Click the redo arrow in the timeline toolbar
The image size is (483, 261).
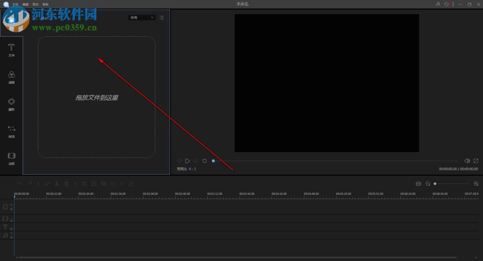point(29,184)
